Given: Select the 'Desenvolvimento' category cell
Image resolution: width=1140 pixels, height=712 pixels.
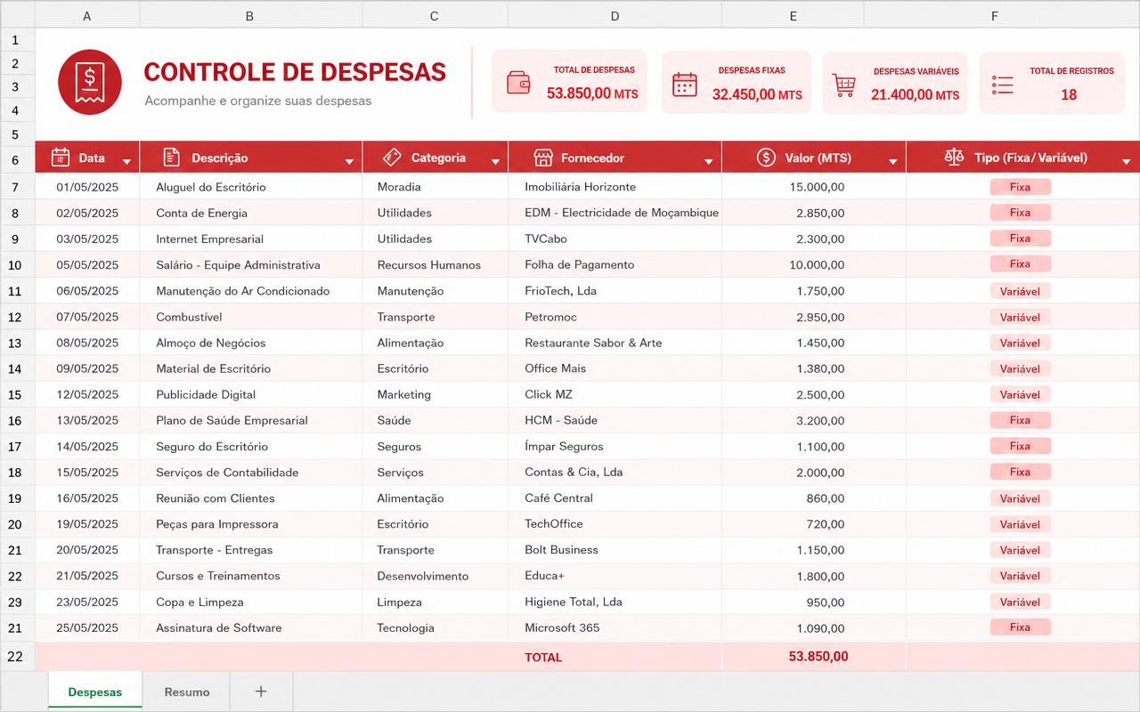Looking at the screenshot, I should [x=435, y=576].
